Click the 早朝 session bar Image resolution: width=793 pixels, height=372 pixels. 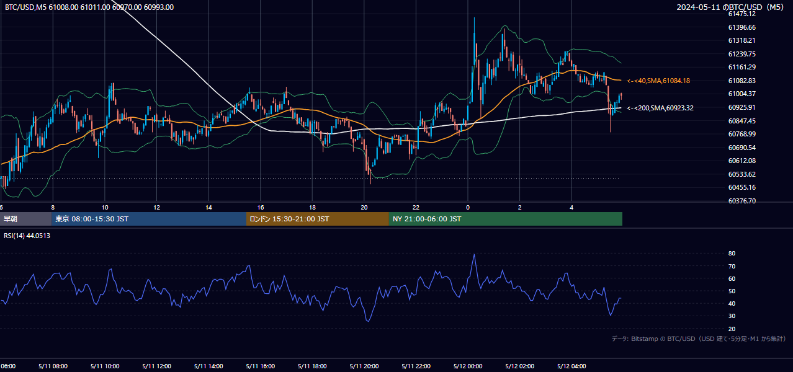pyautogui.click(x=25, y=219)
